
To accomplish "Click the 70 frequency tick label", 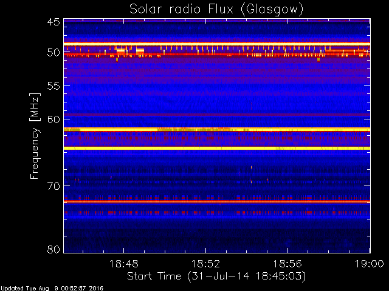I will (53, 186).
